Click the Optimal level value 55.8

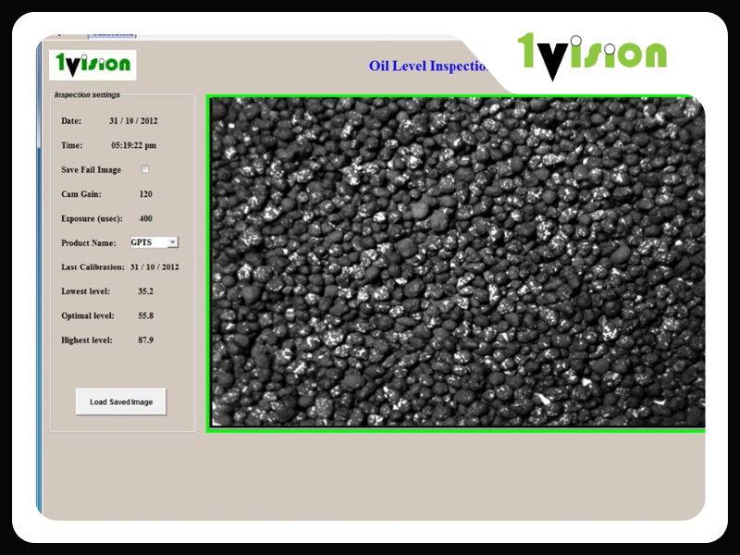[x=145, y=315]
